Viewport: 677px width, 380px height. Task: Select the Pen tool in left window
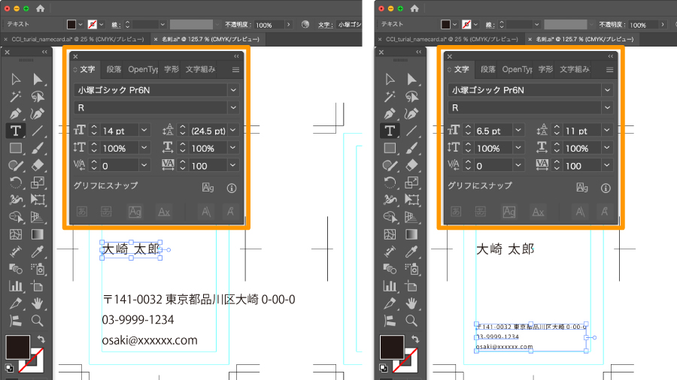(x=16, y=113)
